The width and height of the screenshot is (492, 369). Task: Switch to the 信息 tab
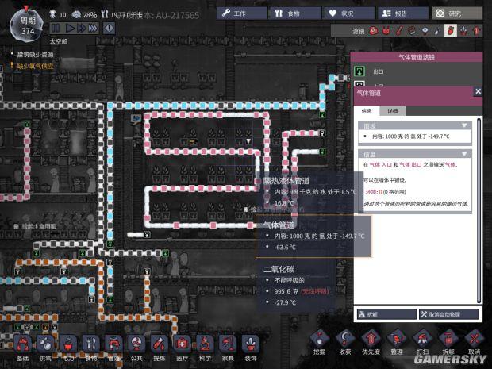(367, 111)
